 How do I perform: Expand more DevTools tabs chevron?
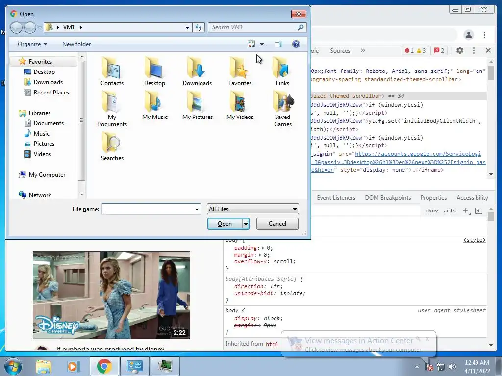point(363,50)
